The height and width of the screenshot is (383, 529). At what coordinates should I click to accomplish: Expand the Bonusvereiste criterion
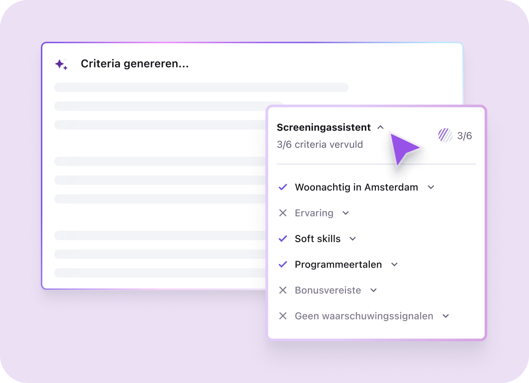[x=373, y=290]
